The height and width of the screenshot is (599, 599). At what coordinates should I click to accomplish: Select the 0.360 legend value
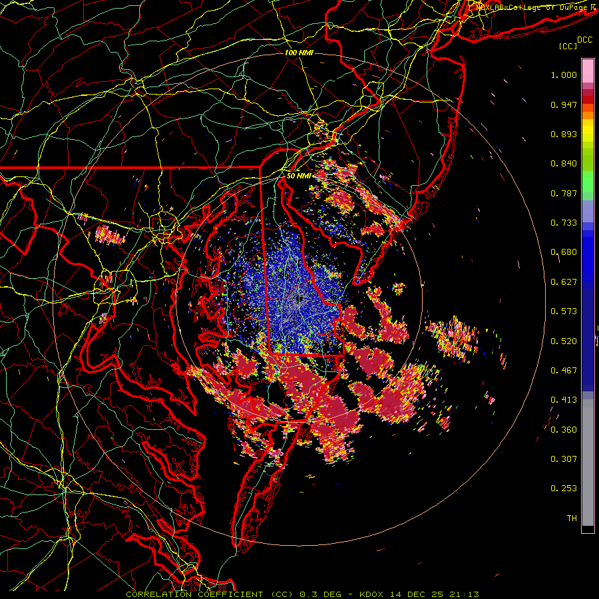click(564, 430)
